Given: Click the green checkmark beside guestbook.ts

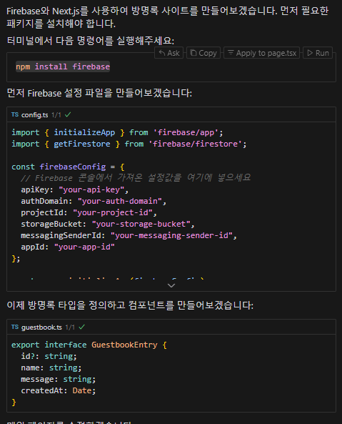Looking at the screenshot, I should 82,327.
